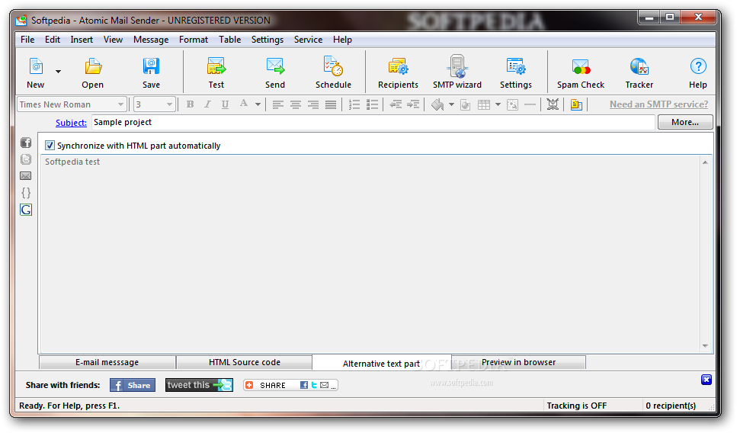Viewport: 737px width, 433px height.
Task: Insert a table with the grid icon
Action: pyautogui.click(x=484, y=104)
